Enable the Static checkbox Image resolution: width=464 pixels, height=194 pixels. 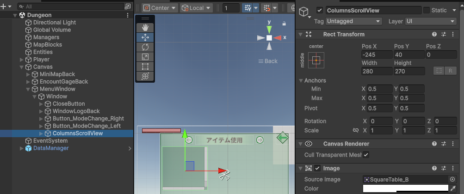[x=427, y=10]
